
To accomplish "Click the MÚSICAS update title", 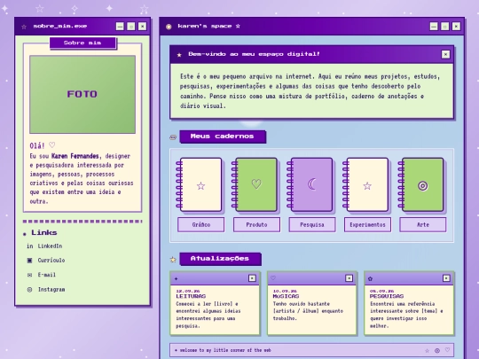I will click(x=286, y=296).
